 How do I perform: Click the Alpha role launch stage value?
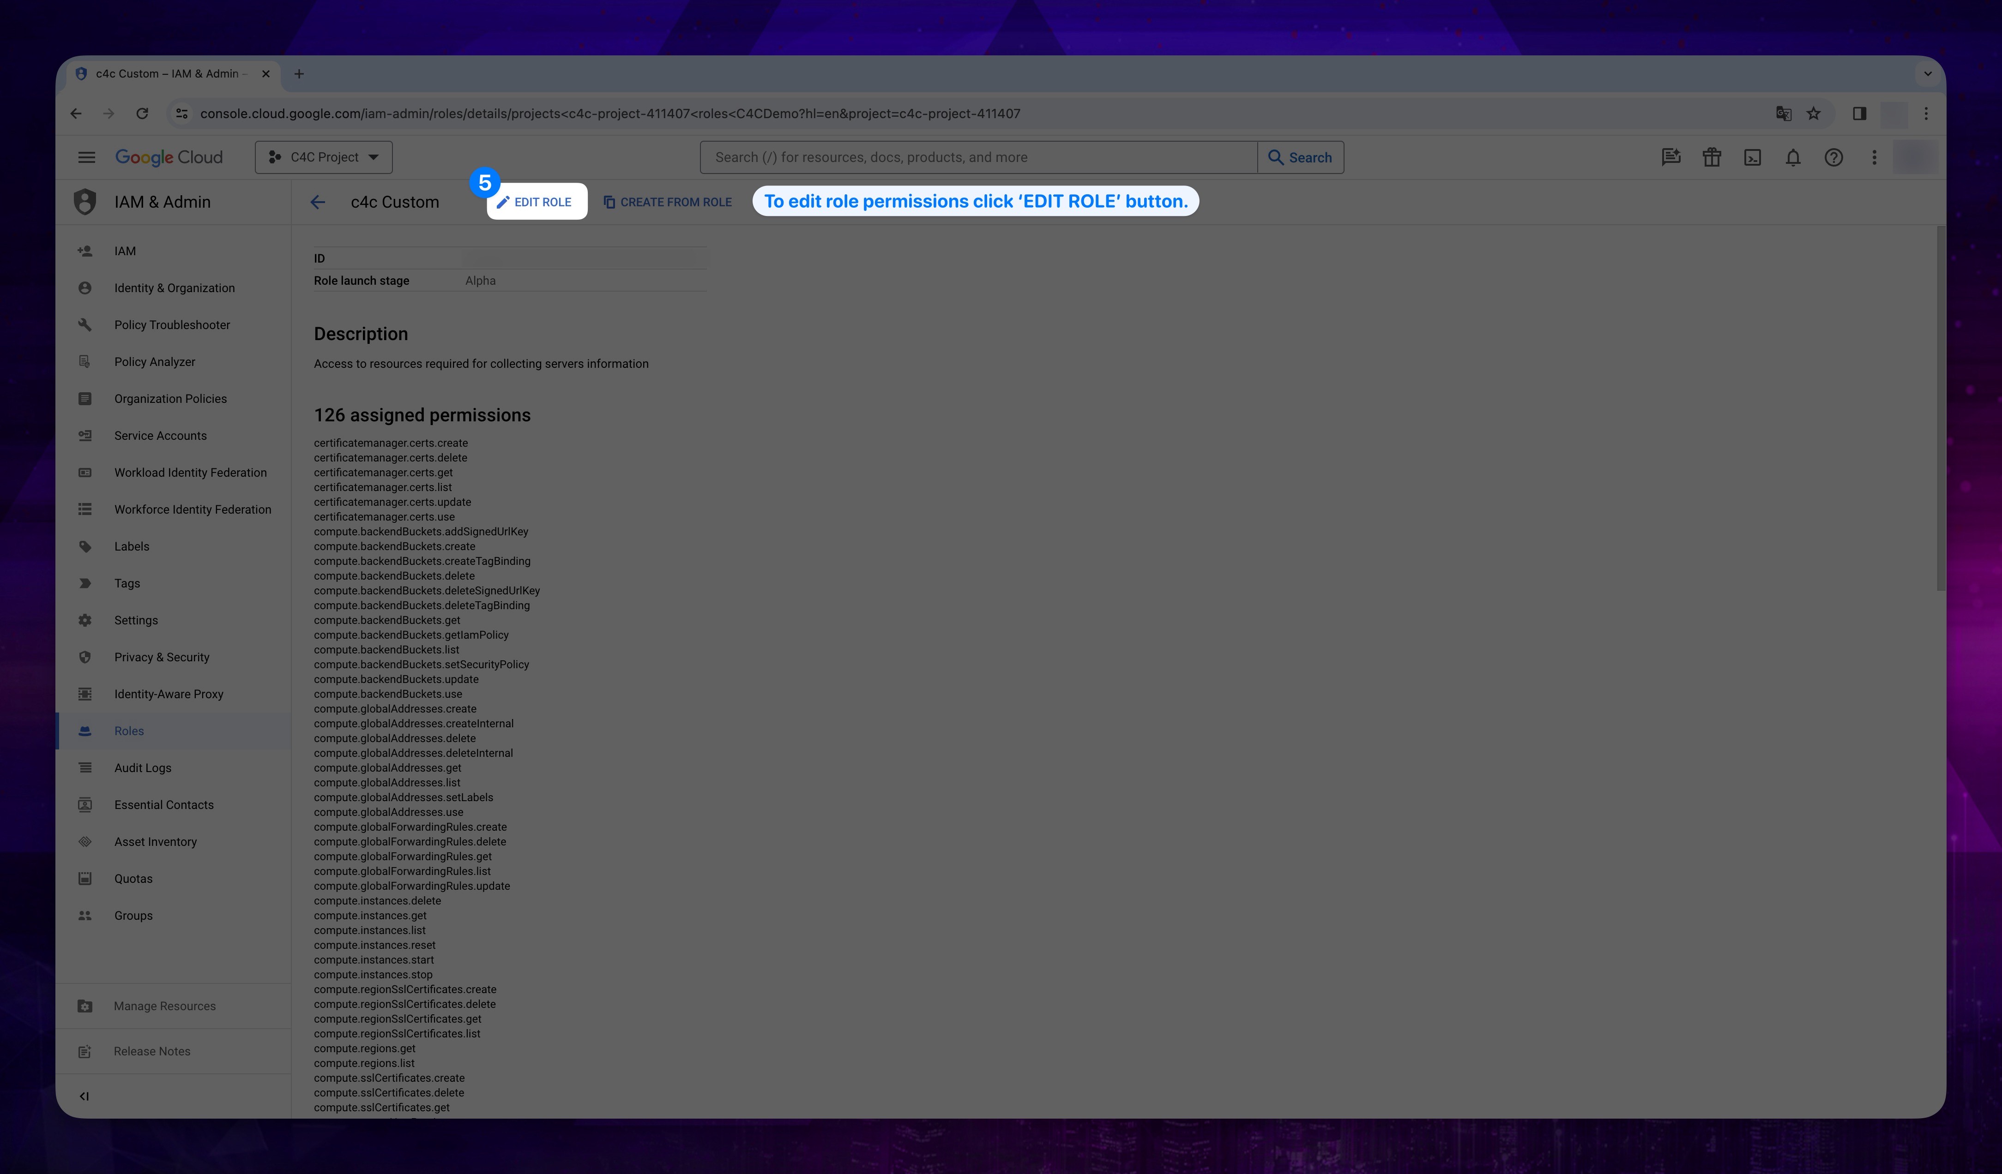(x=481, y=281)
